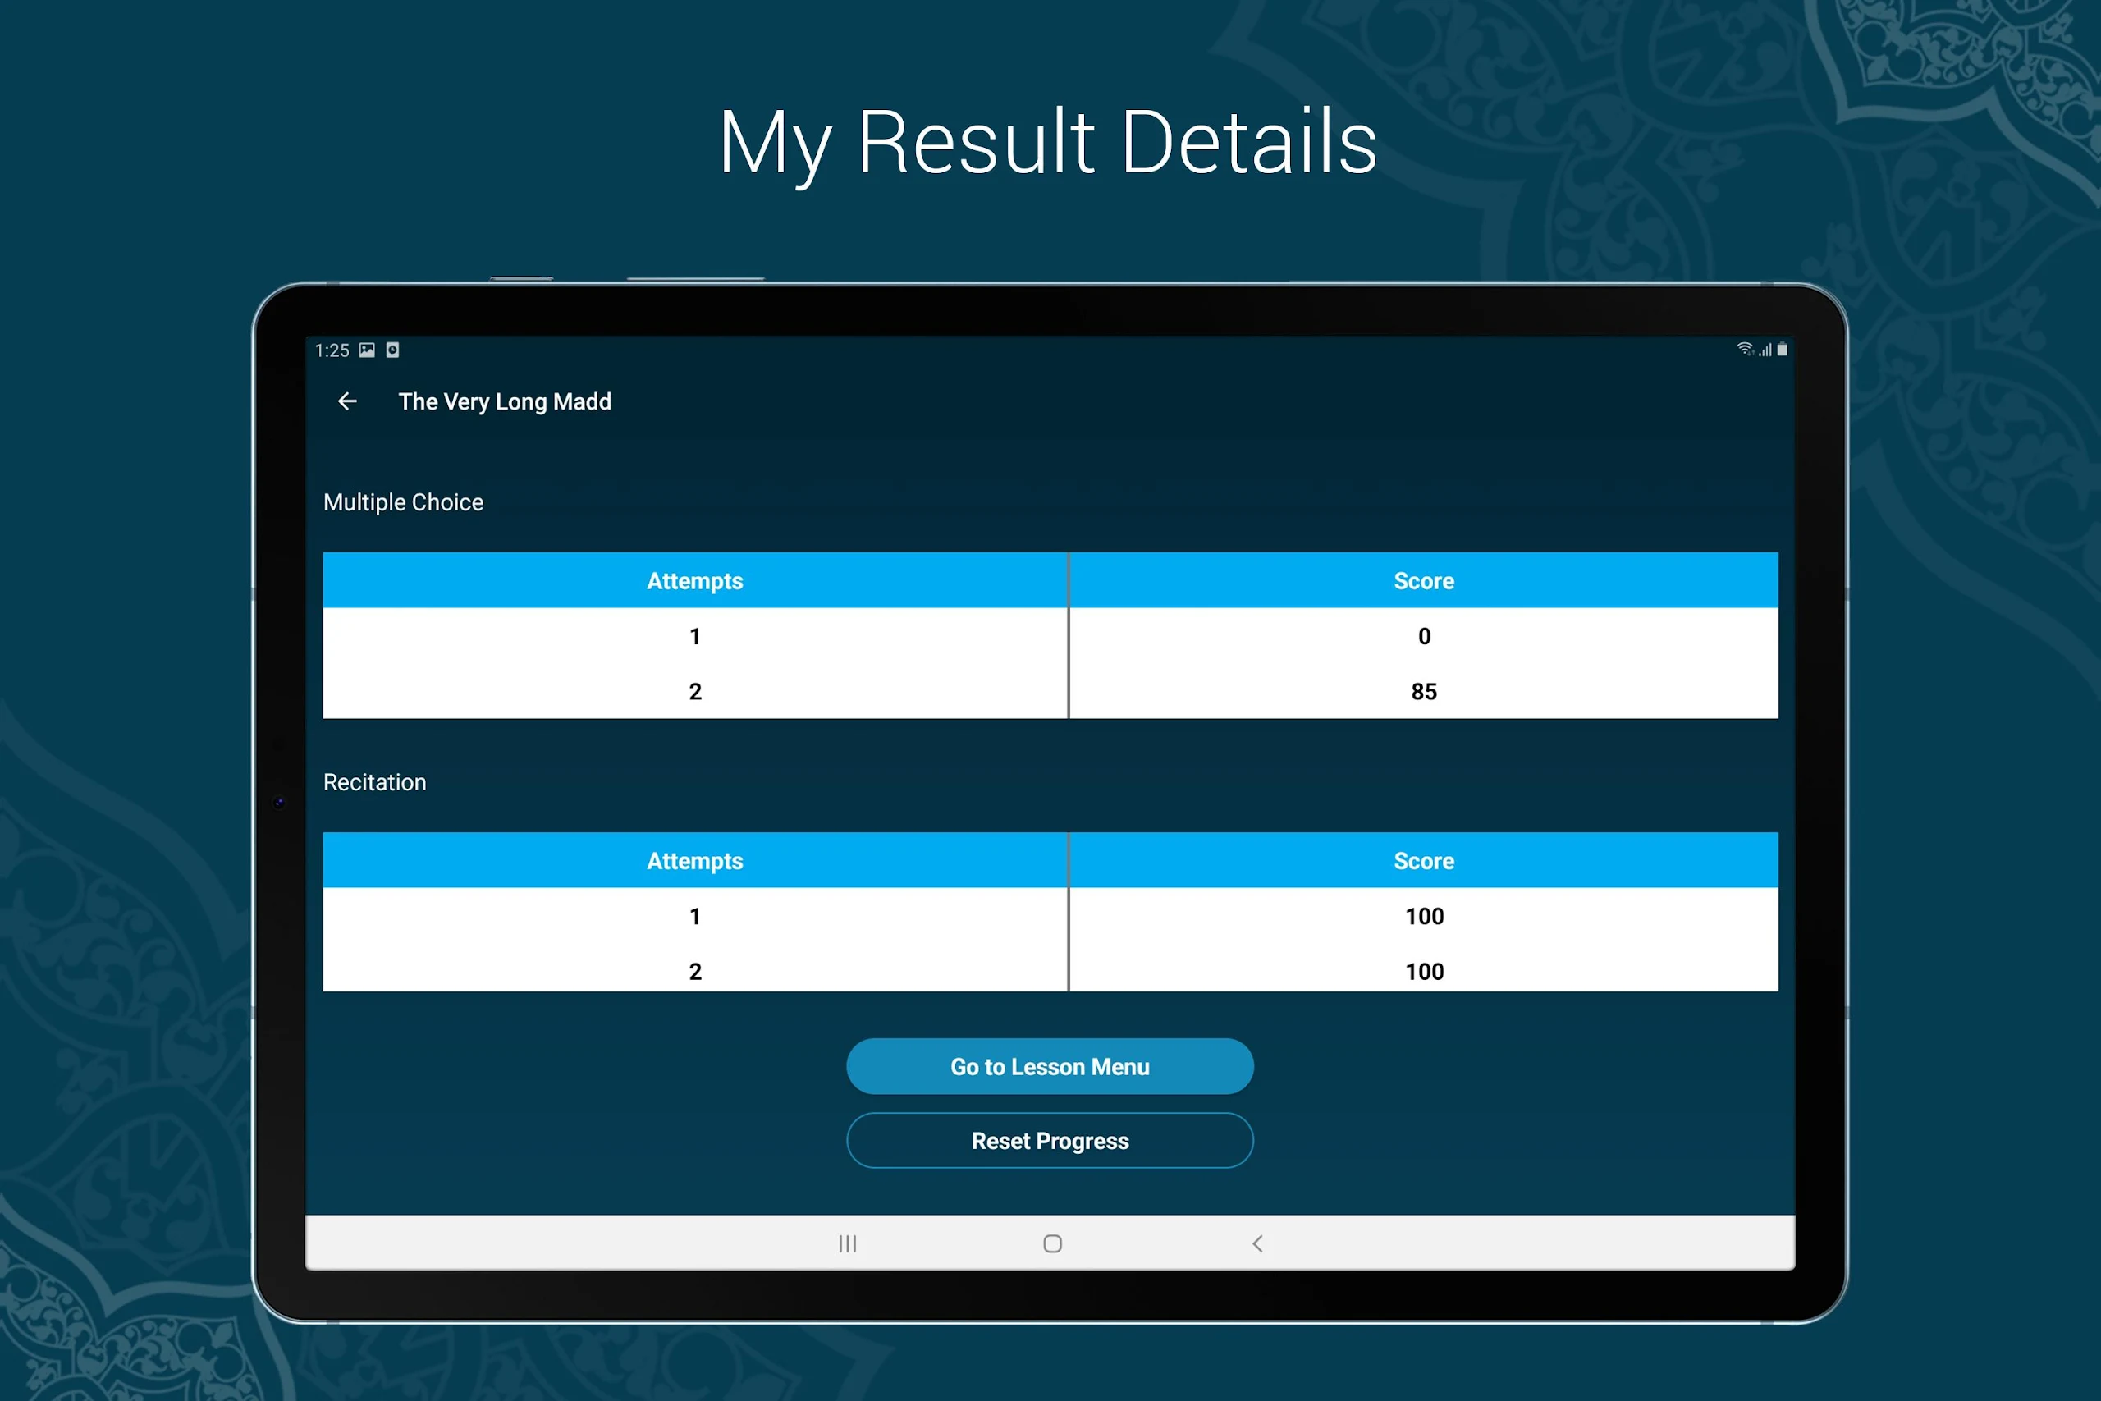Click the Recitation section label
The height and width of the screenshot is (1401, 2101).
tap(374, 782)
